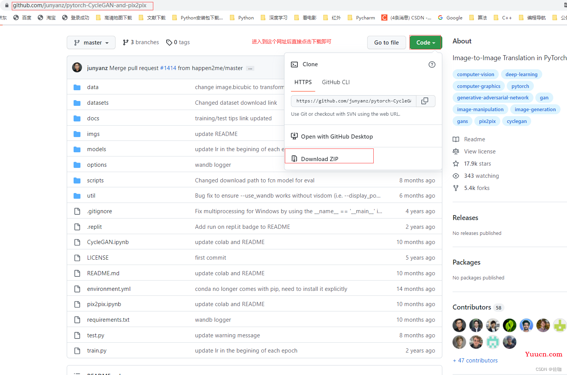The image size is (567, 375).
Task: Click the clone URL text field
Action: pos(353,101)
